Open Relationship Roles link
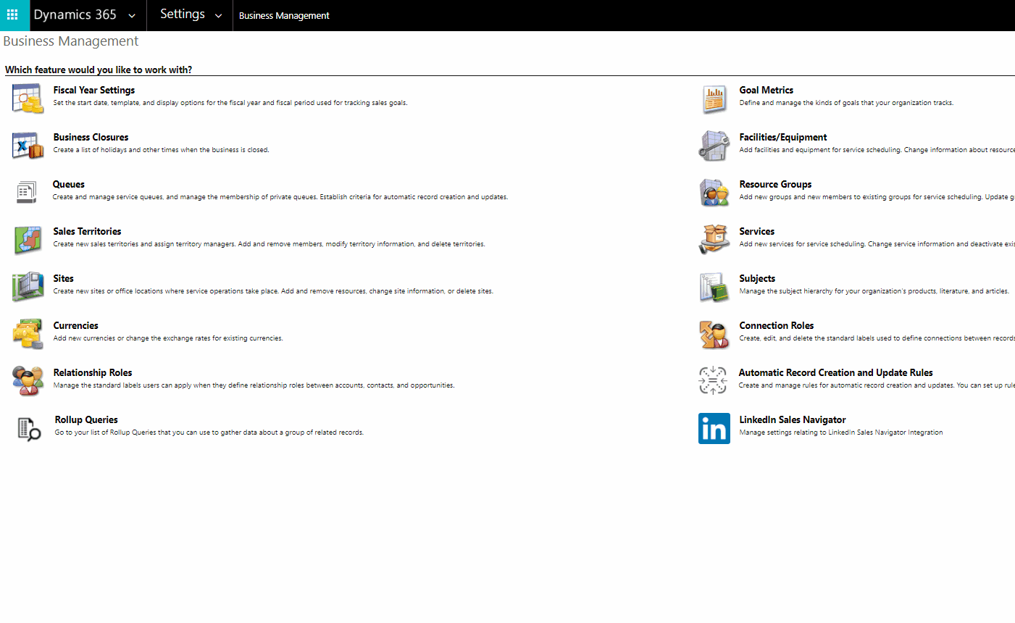The width and height of the screenshot is (1015, 623). click(x=93, y=372)
